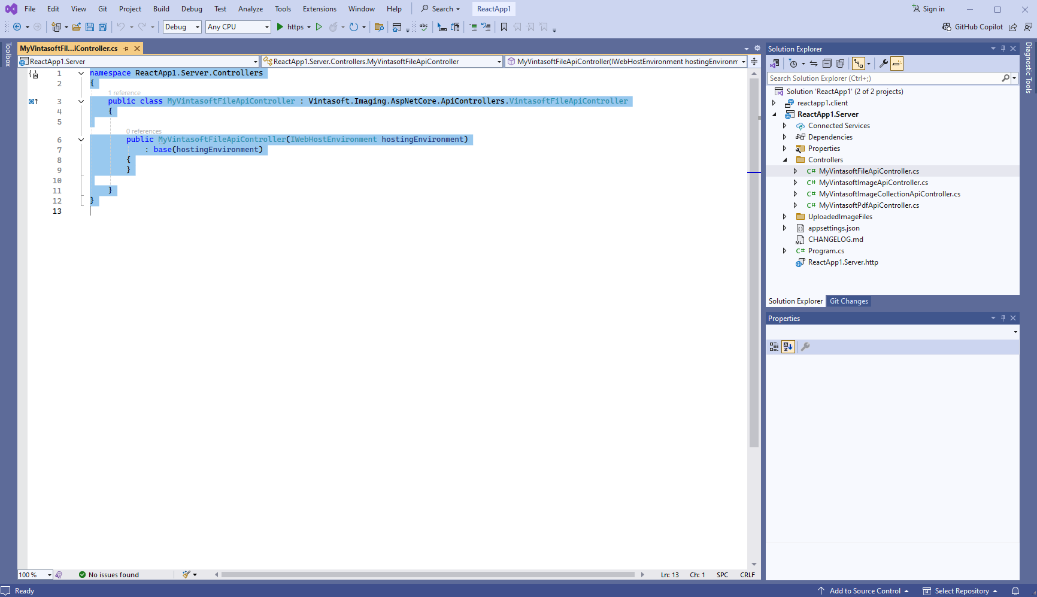Start debugging with the green https play button
The width and height of the screenshot is (1037, 597).
(280, 27)
